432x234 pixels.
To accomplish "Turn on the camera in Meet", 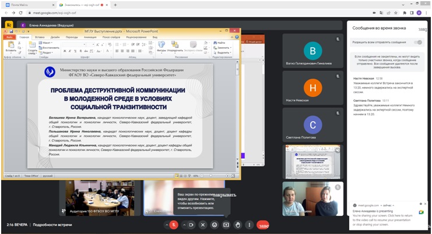I will [191, 225].
